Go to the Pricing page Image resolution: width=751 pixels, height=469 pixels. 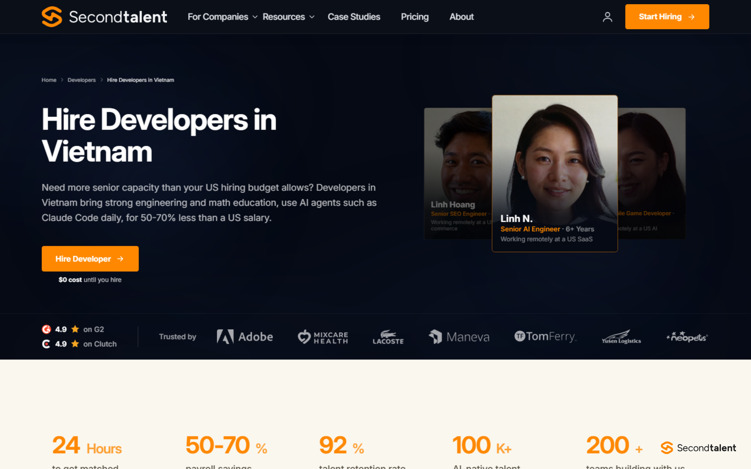coord(415,17)
